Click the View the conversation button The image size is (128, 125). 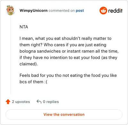[x=64, y=114]
